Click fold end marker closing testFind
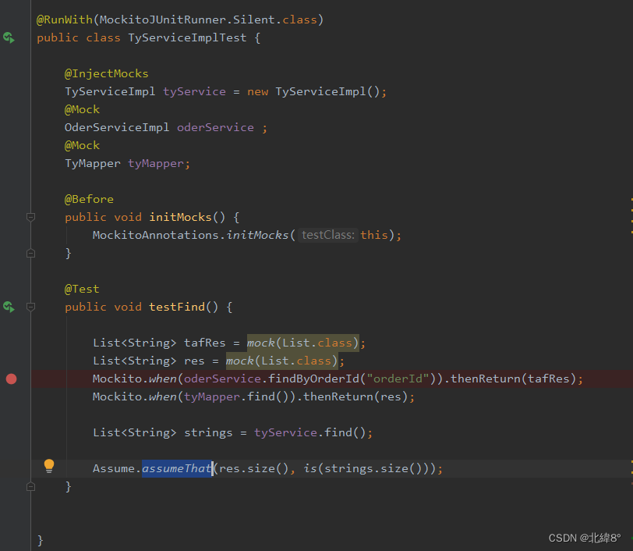Image resolution: width=633 pixels, height=551 pixels. pyautogui.click(x=30, y=486)
